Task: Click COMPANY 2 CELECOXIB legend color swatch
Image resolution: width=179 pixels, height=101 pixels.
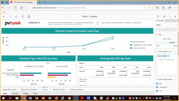Action: tap(131, 45)
